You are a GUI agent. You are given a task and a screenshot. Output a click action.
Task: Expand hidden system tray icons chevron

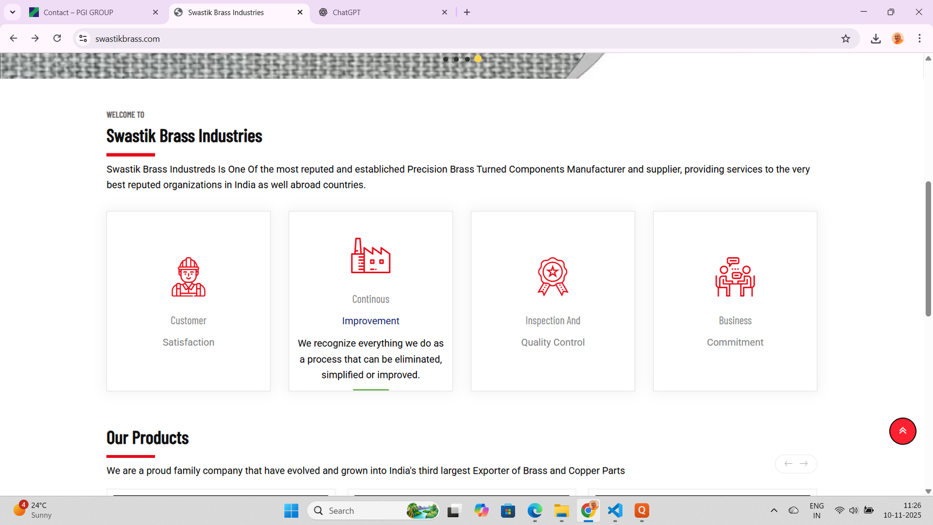[774, 510]
